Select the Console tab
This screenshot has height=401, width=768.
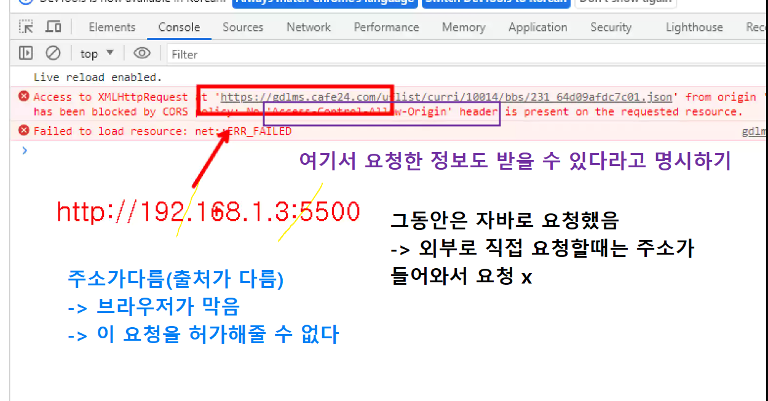pyautogui.click(x=179, y=27)
